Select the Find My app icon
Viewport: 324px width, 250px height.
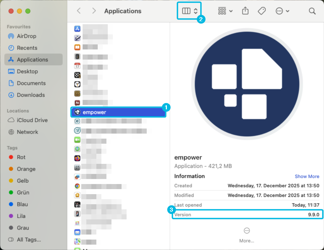[x=77, y=149]
